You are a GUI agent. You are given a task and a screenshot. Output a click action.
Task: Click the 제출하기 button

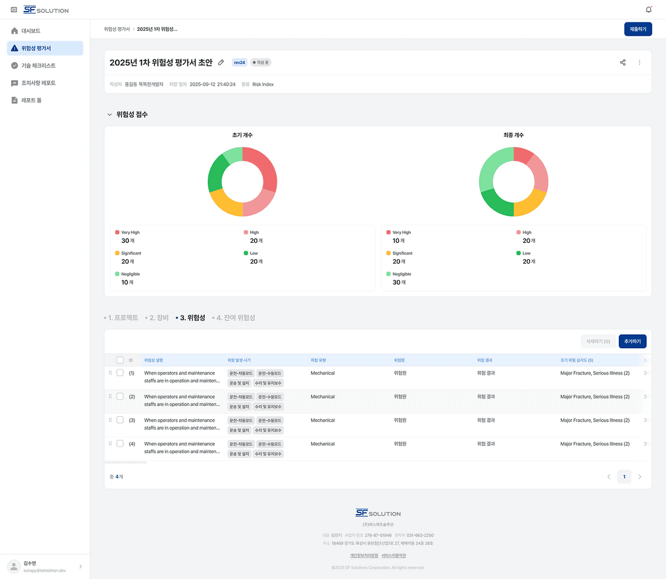pyautogui.click(x=638, y=29)
